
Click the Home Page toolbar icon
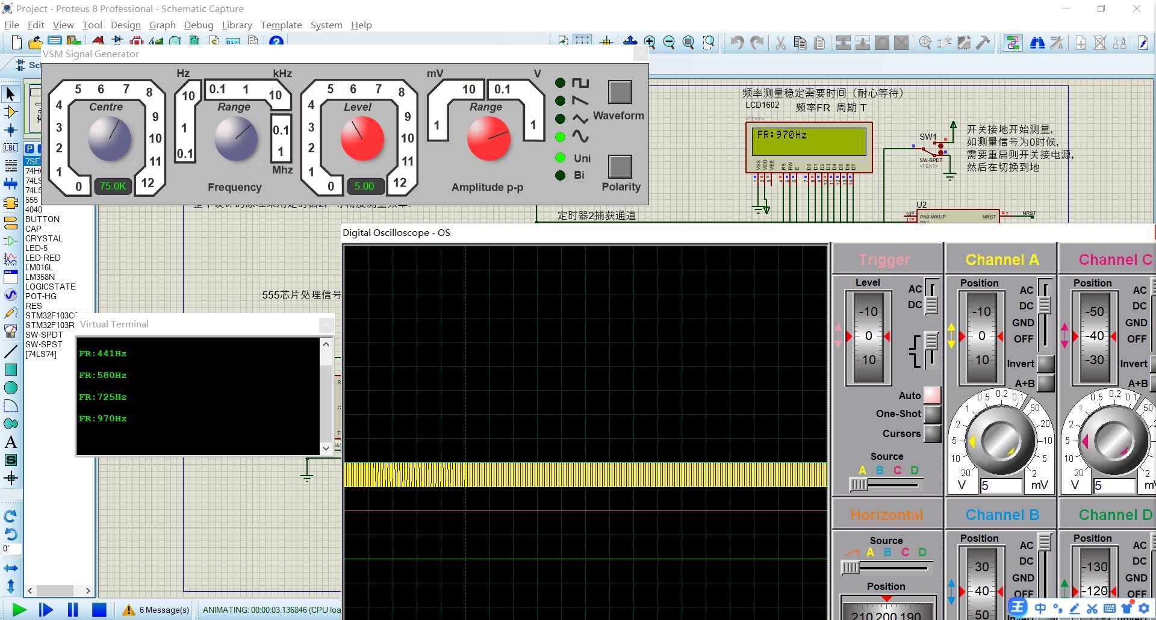click(98, 42)
